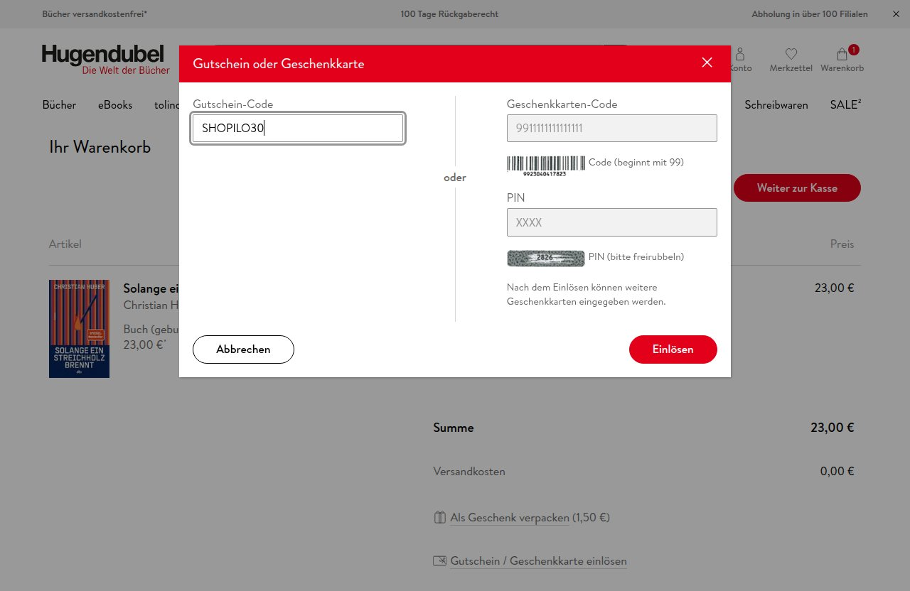Open the Warenkorb cart icon
Viewport: 910px width, 591px height.
(x=842, y=60)
